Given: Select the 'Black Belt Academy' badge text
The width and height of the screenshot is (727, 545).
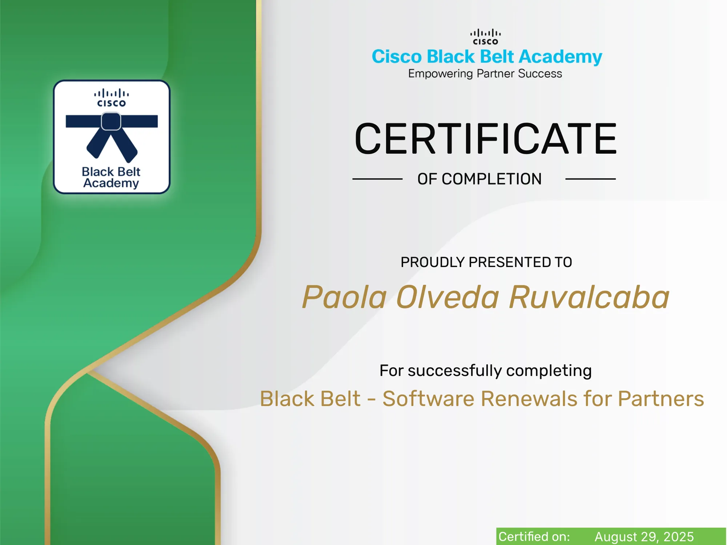Looking at the screenshot, I should coord(111,177).
